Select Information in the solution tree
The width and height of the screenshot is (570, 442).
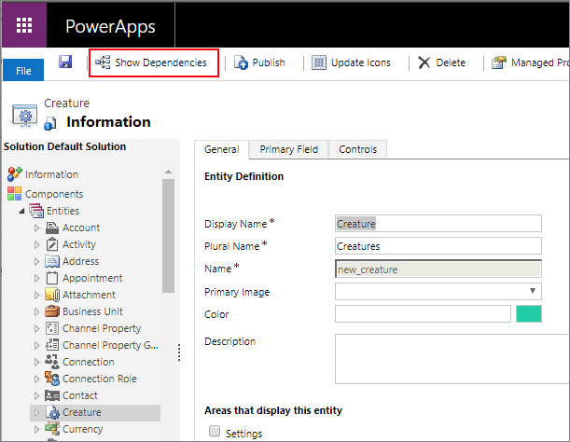coord(51,174)
